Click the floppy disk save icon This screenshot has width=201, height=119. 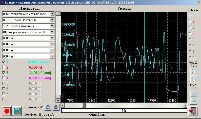(x=17, y=111)
